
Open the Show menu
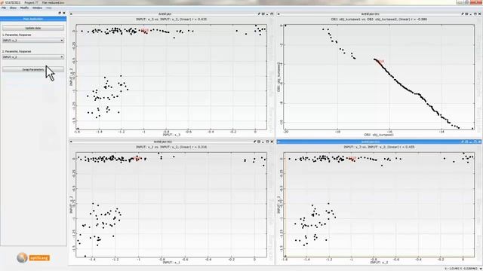[13, 8]
